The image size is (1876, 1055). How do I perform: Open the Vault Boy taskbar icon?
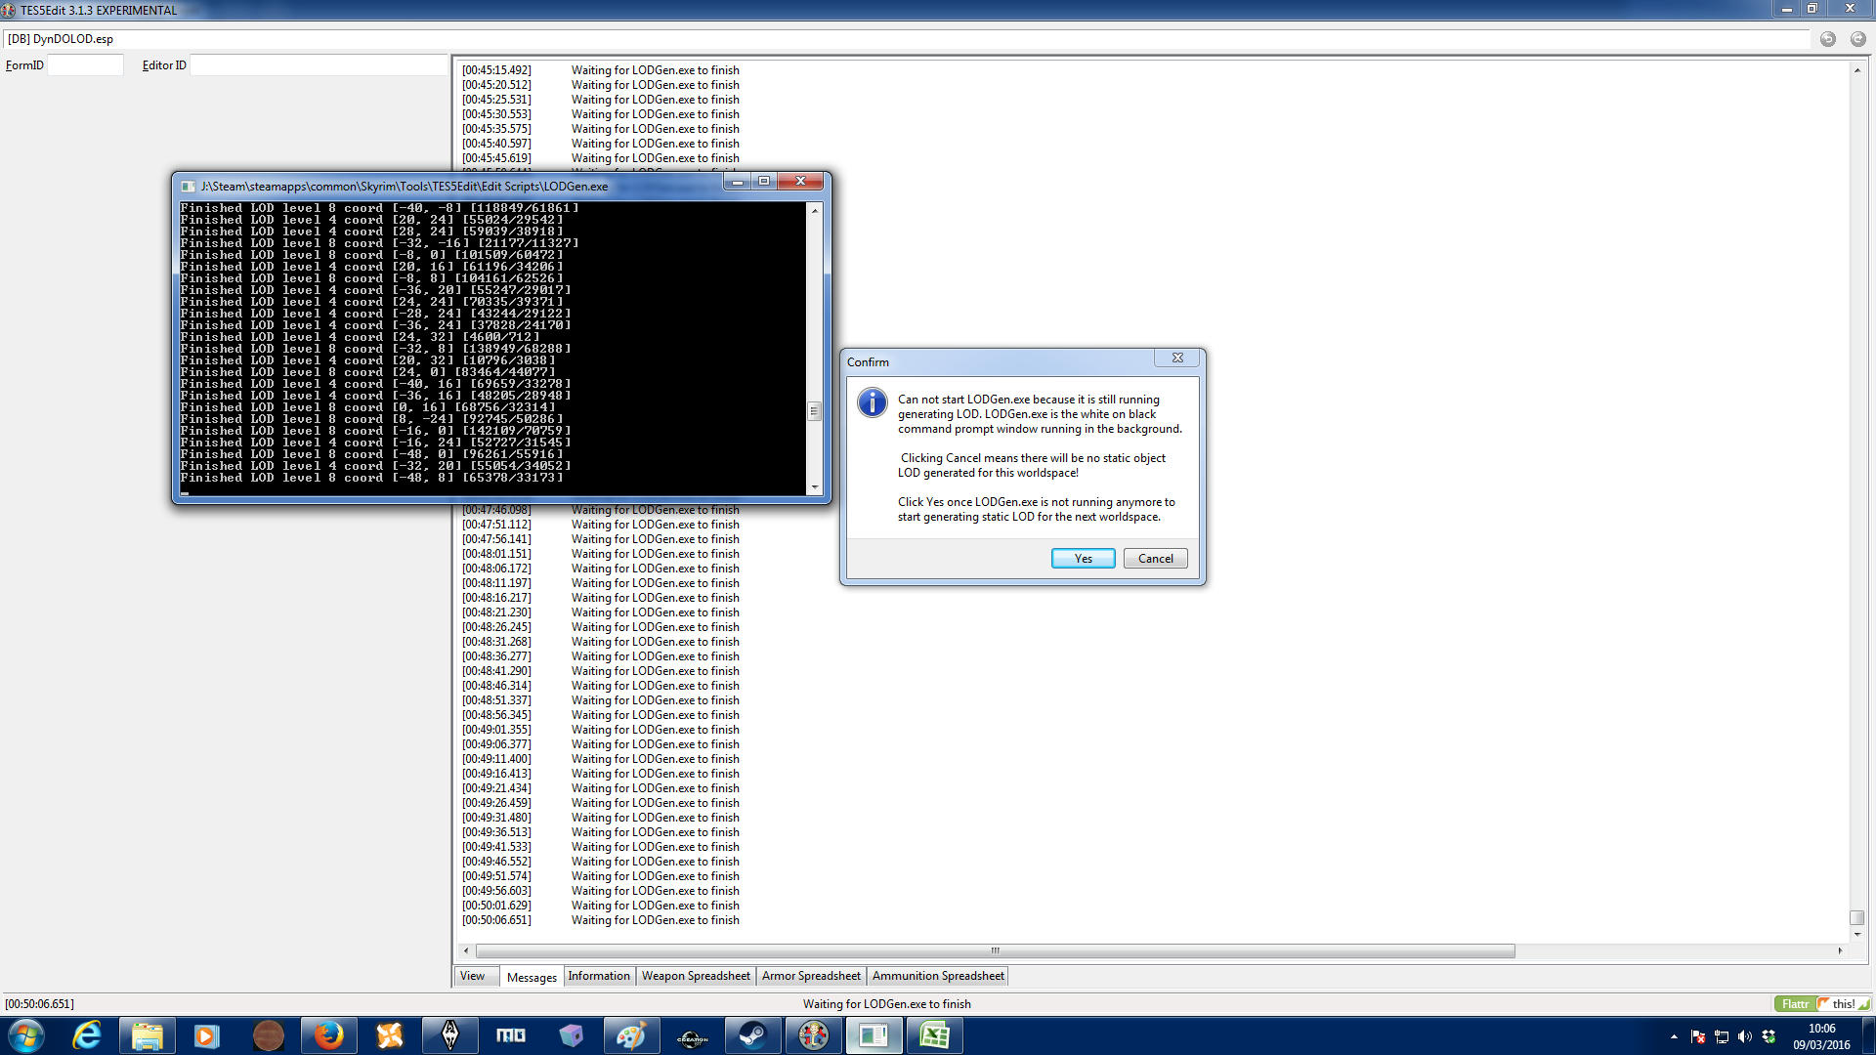click(x=813, y=1035)
